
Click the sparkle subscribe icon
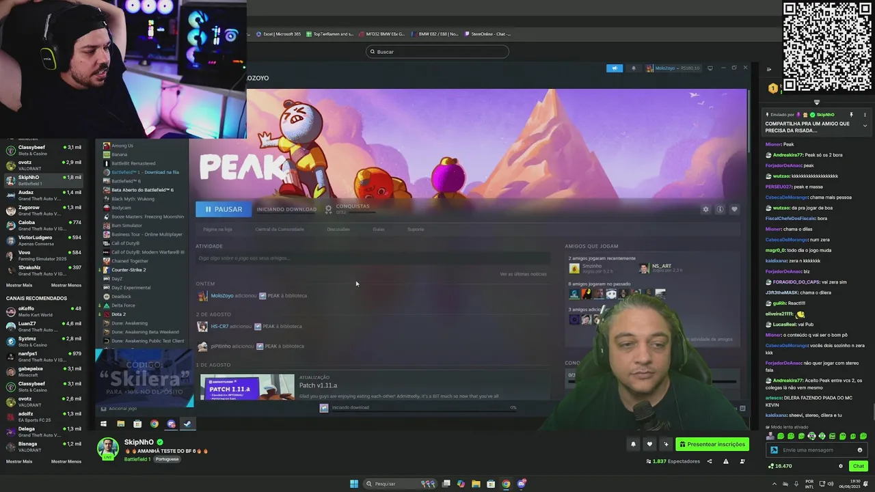[666, 444]
